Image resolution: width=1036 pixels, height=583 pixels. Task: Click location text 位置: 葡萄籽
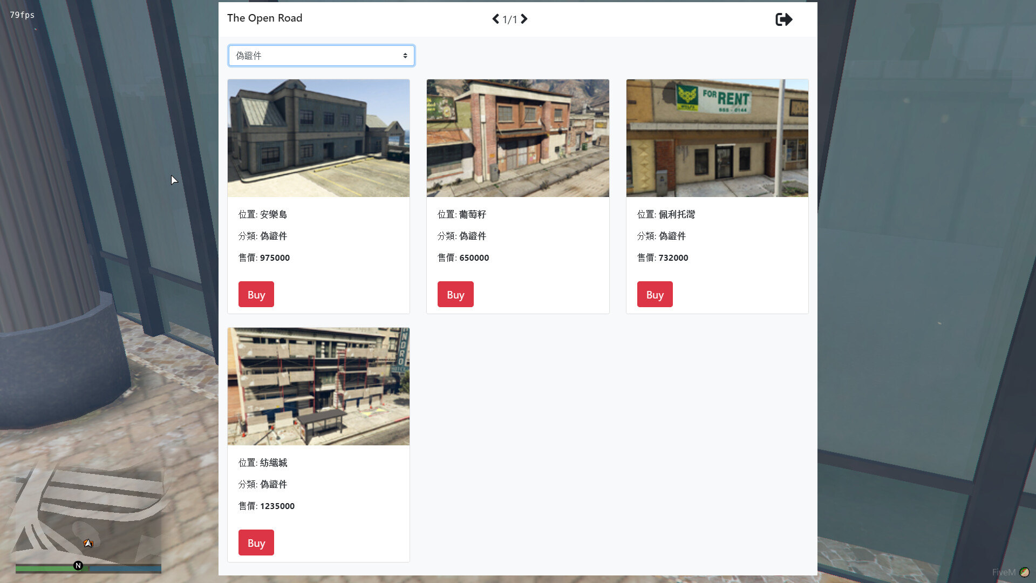[x=462, y=214]
